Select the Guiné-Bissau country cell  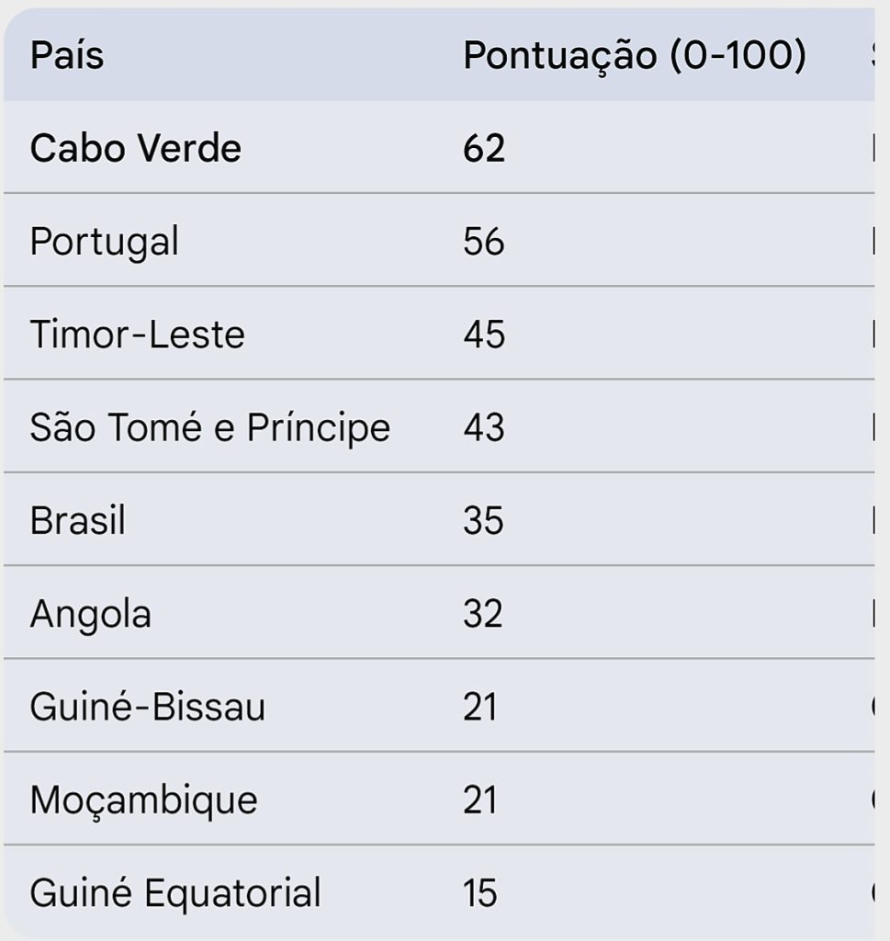[147, 708]
